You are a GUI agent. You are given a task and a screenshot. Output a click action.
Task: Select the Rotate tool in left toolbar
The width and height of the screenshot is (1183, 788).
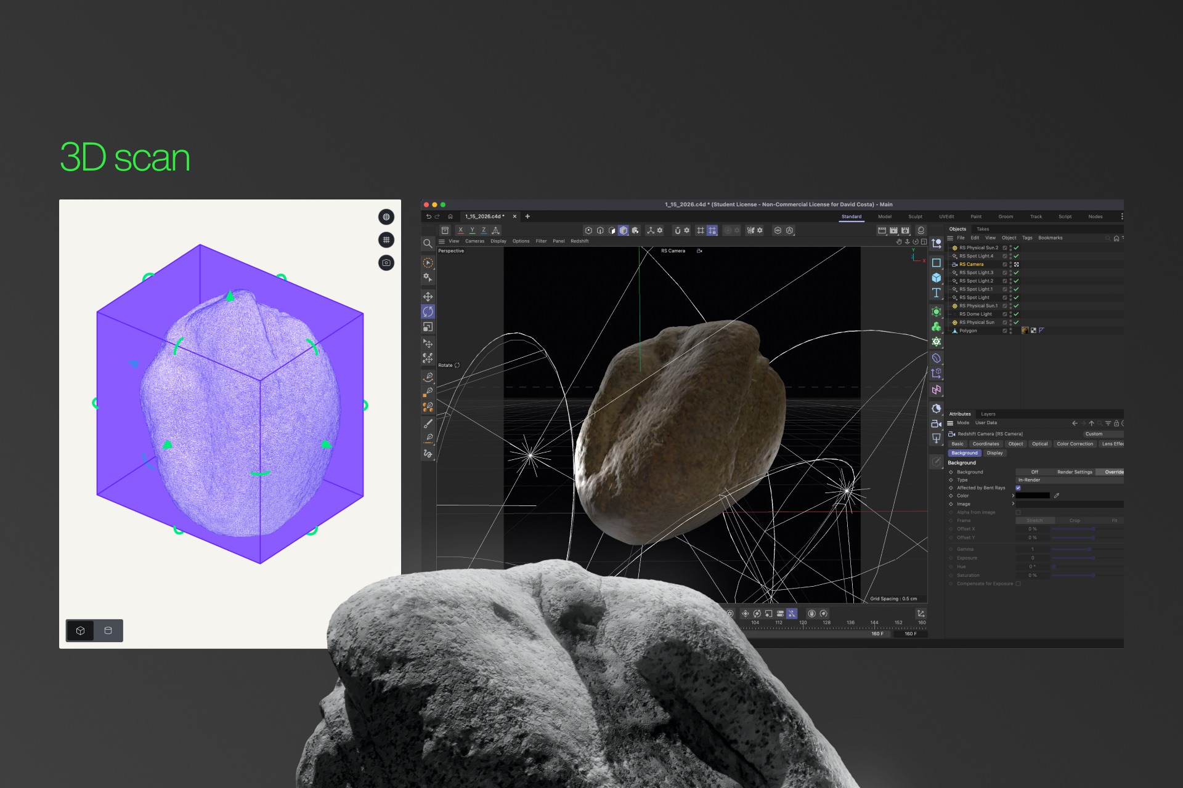point(428,312)
